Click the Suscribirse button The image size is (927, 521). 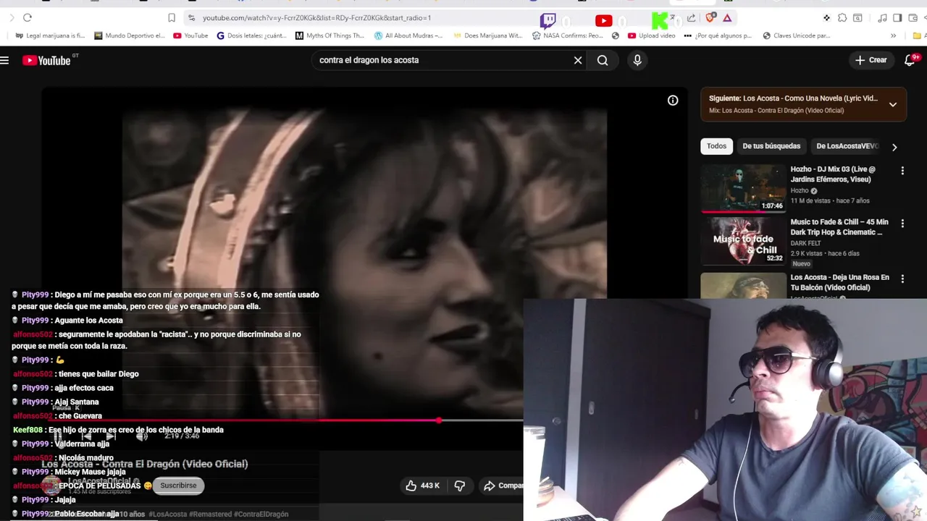[x=178, y=486]
